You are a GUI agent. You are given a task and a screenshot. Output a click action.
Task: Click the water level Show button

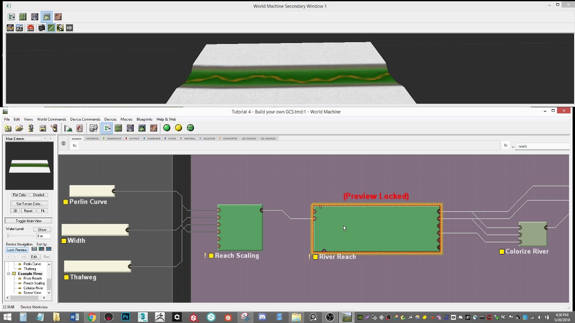coord(42,230)
